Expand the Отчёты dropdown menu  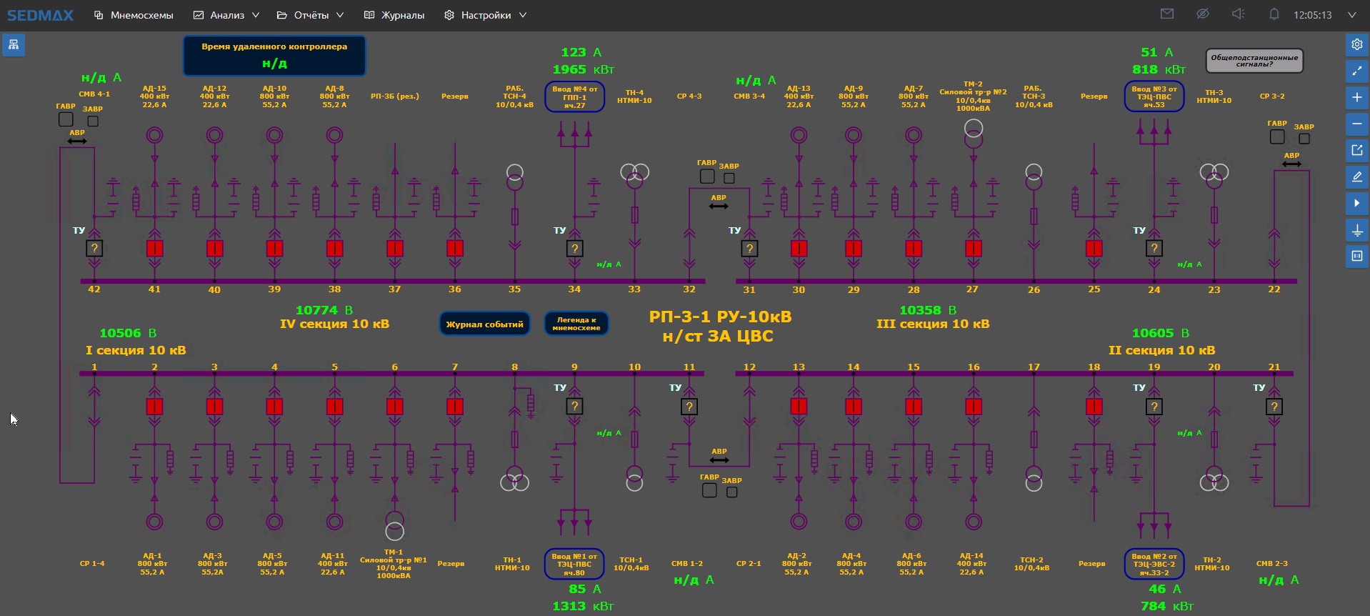click(x=311, y=15)
